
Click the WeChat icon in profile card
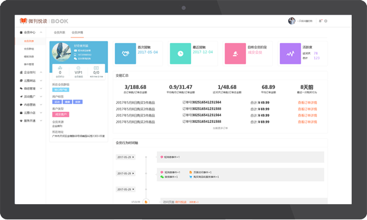[x=75, y=58]
